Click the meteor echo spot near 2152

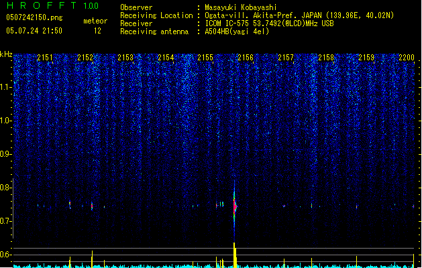[x=92, y=206]
